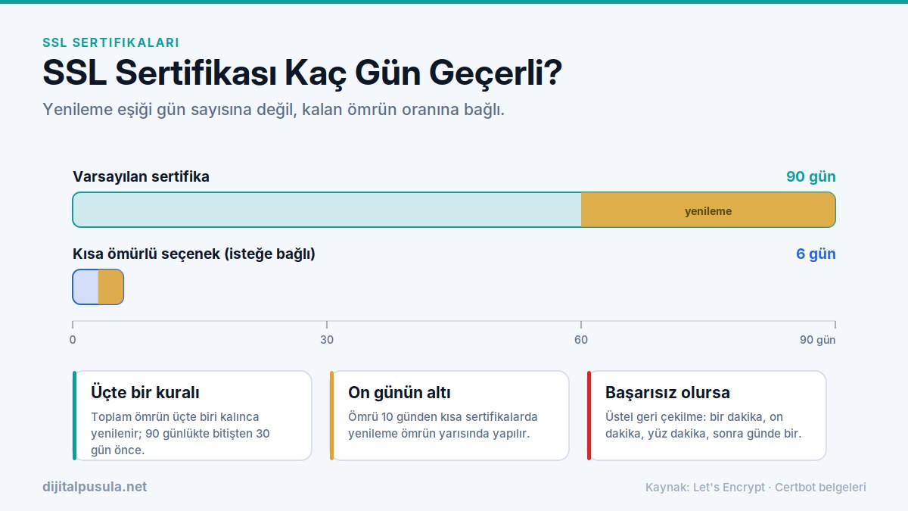908x511 pixels.
Task: Click the short 6-day certificate bar
Action: pos(98,287)
